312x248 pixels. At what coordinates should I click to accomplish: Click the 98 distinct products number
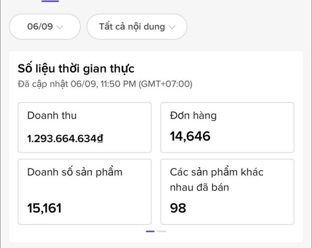point(178,208)
